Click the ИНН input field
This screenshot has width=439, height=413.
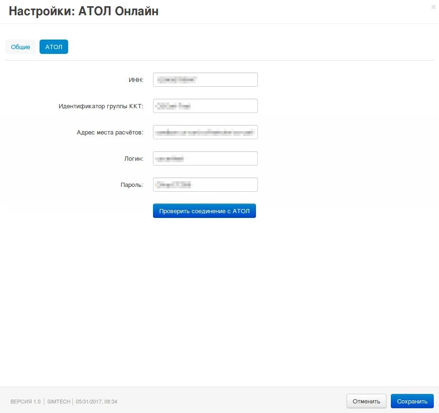(205, 80)
